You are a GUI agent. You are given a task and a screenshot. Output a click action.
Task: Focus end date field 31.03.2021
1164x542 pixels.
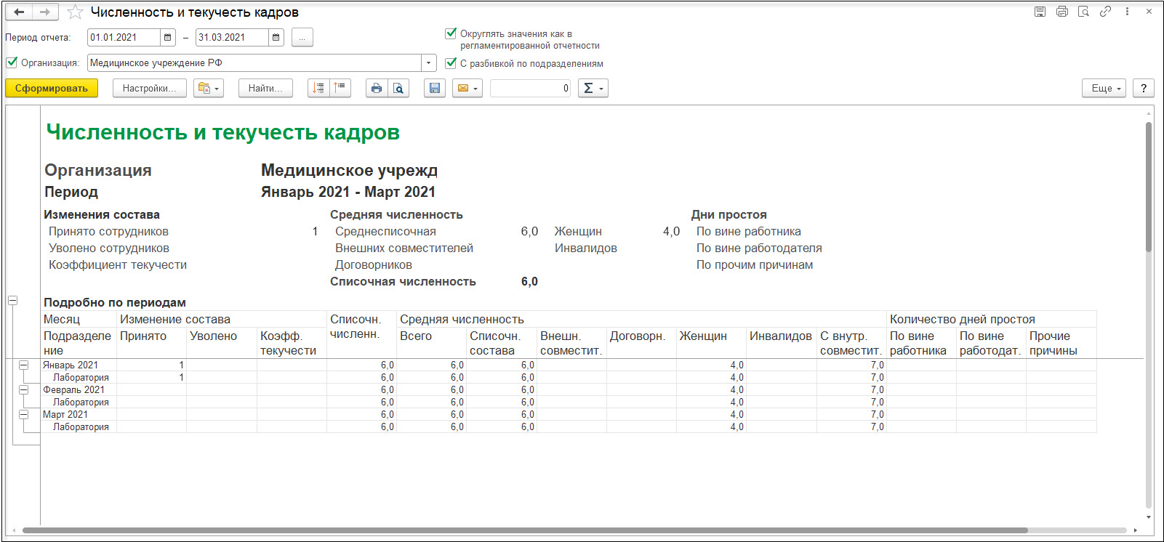click(x=232, y=37)
